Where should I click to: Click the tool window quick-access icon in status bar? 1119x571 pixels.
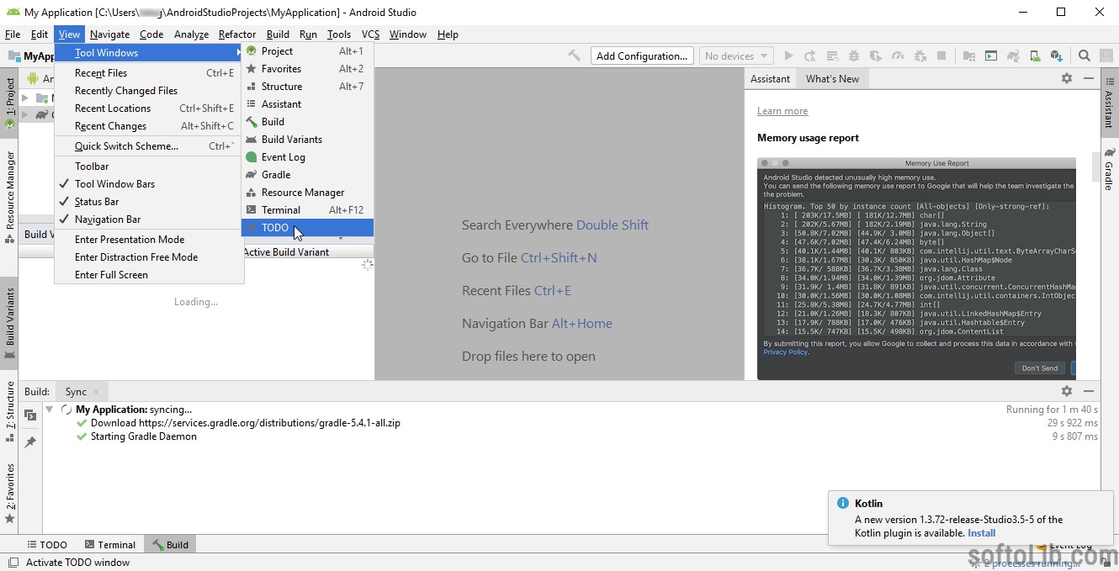pos(12,563)
